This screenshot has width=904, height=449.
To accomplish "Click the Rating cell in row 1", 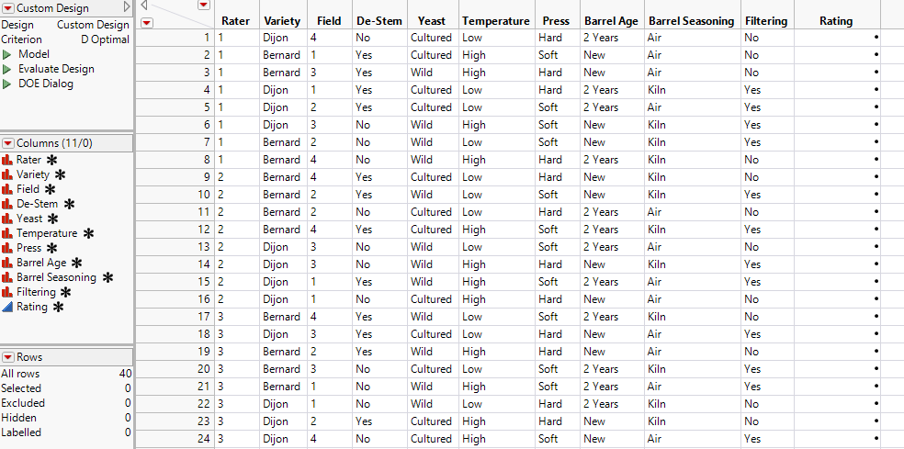I will (836, 38).
